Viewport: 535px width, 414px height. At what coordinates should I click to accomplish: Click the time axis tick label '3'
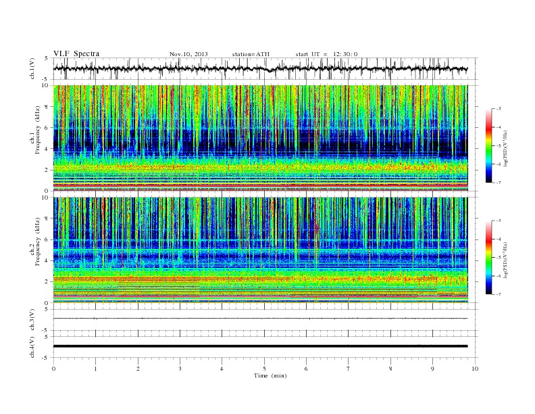click(x=180, y=369)
